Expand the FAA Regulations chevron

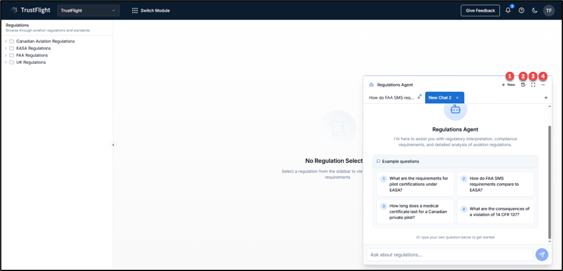click(6, 56)
